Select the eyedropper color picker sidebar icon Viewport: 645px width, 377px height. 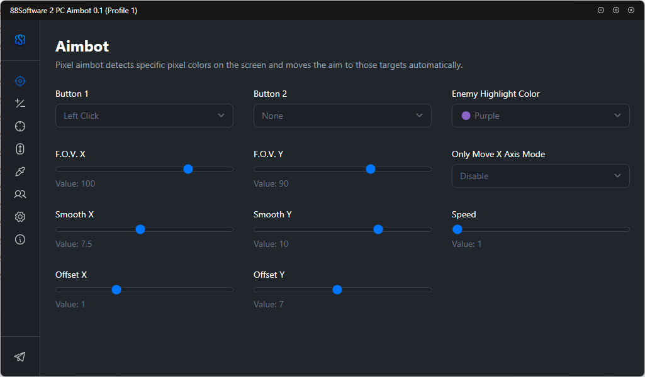(20, 172)
